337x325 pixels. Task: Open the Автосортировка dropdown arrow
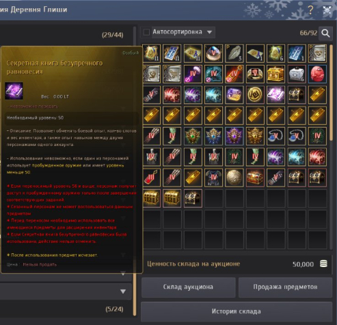pos(209,32)
